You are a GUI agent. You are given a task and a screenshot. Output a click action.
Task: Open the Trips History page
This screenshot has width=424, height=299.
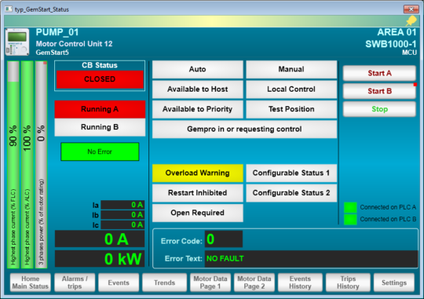click(348, 283)
